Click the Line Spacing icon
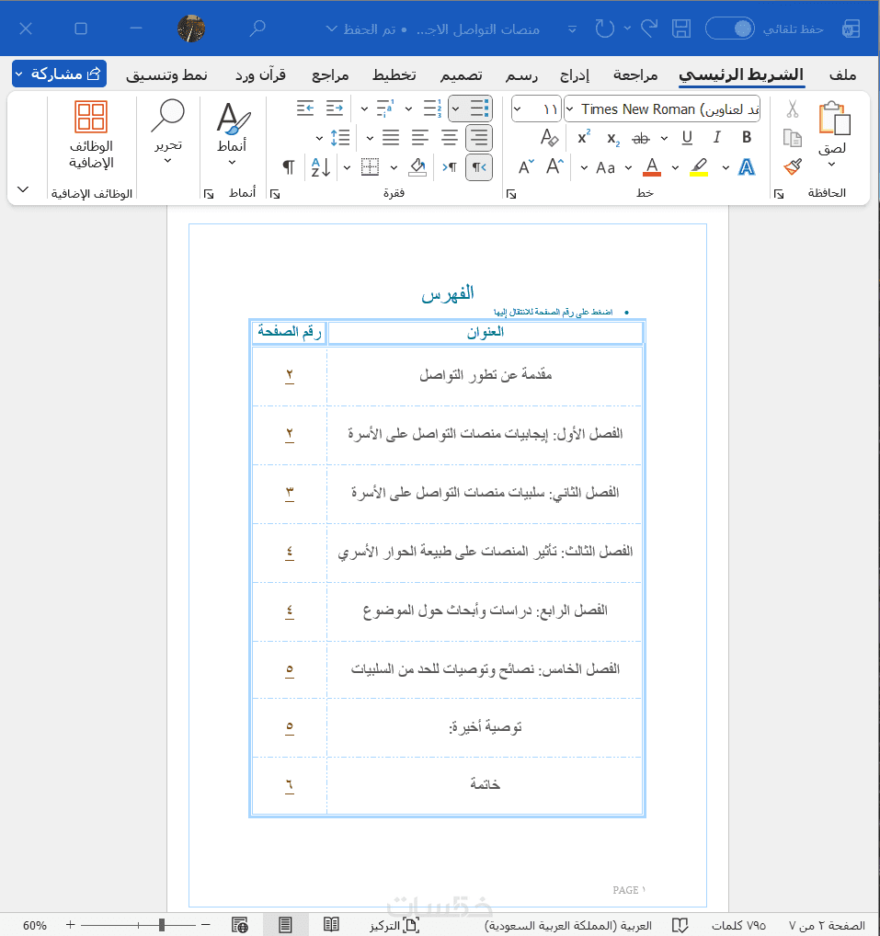This screenshot has height=936, width=880. 340,138
